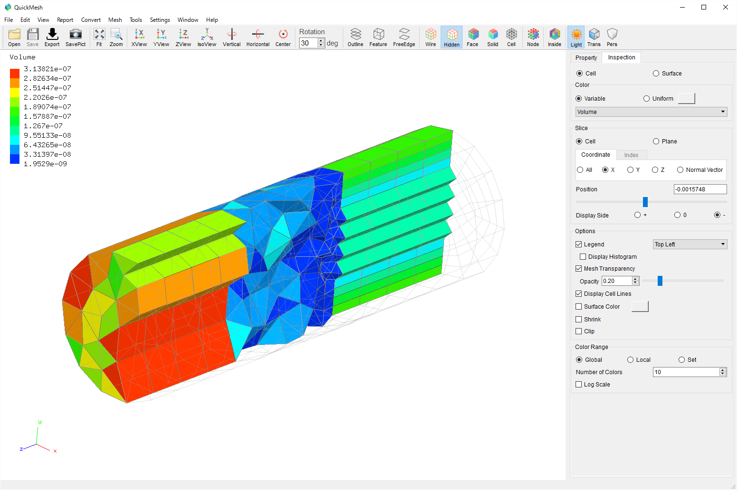Click the slice Position slider handle
The image size is (737, 490).
click(x=645, y=202)
